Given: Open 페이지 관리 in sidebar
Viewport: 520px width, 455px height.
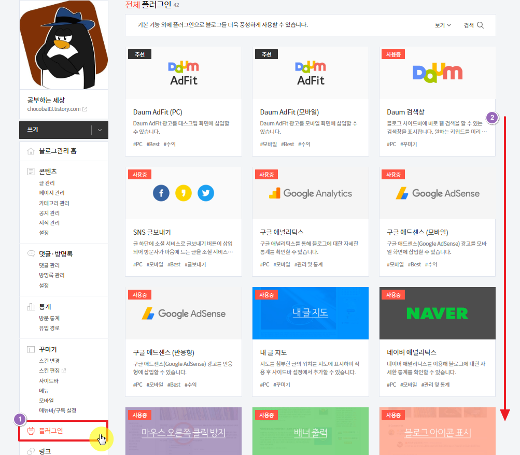Looking at the screenshot, I should (52, 193).
